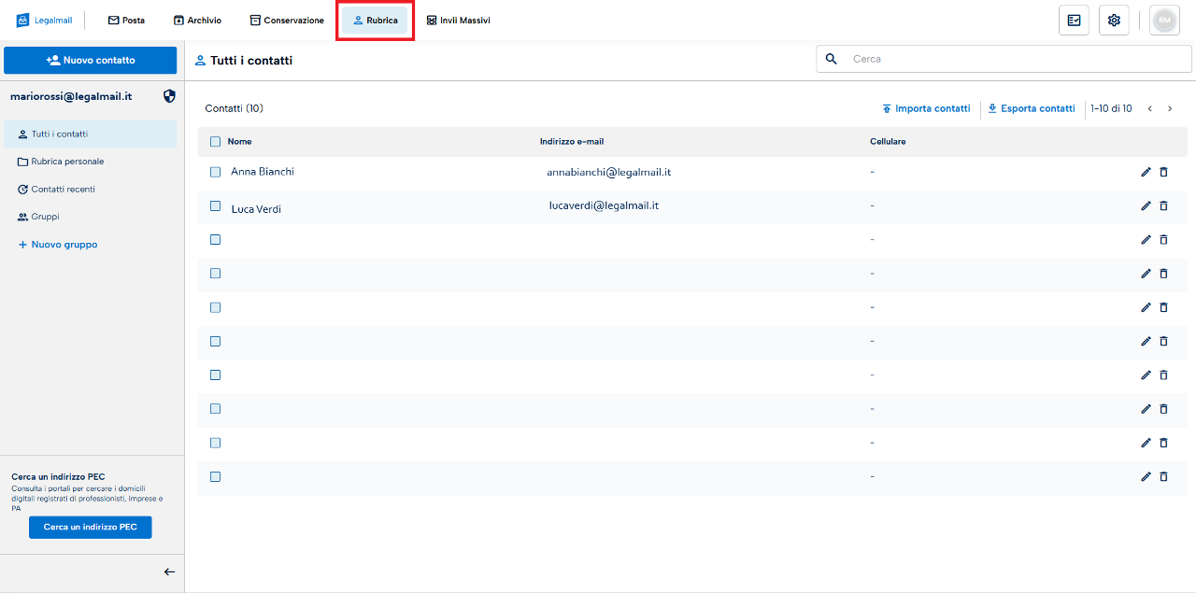Click the contact name Anna Bianchi

point(263,172)
